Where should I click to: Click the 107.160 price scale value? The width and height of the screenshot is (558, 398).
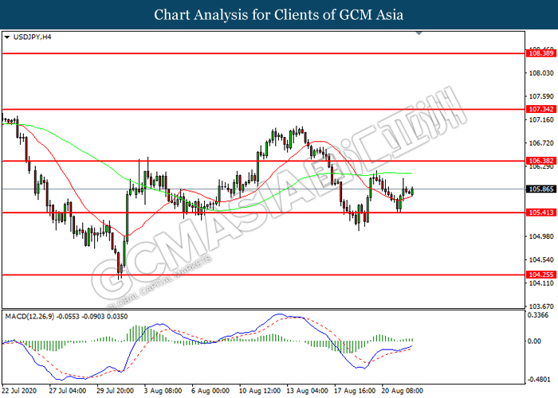tap(541, 119)
